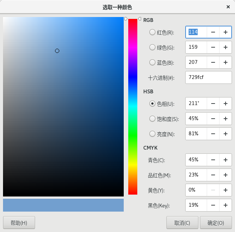Select the 绿色(G) radio button

(152, 47)
